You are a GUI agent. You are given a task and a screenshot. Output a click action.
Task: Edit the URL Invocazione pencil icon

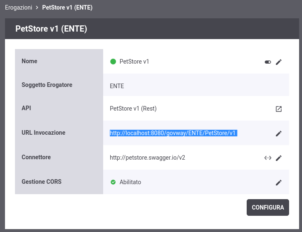pyautogui.click(x=279, y=133)
